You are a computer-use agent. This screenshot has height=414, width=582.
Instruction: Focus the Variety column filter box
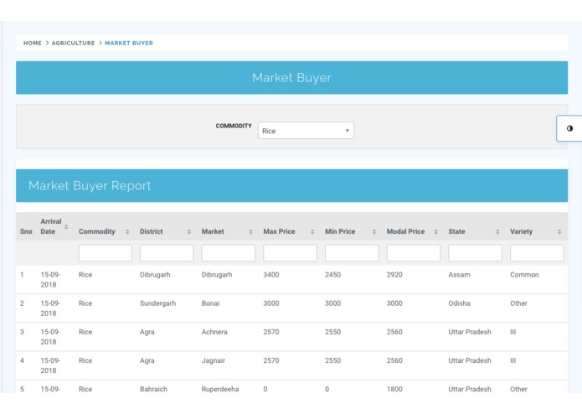tap(537, 253)
